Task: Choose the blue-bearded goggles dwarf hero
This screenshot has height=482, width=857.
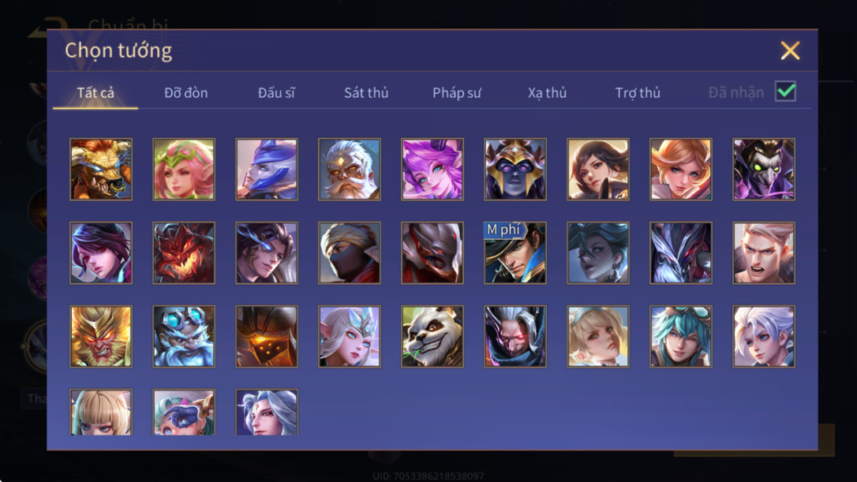Action: pyautogui.click(x=184, y=336)
